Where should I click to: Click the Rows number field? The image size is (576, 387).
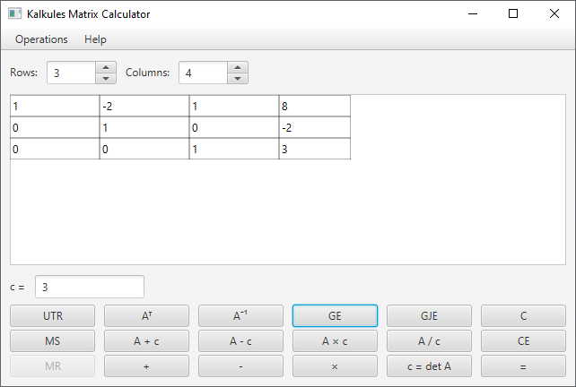click(x=72, y=73)
